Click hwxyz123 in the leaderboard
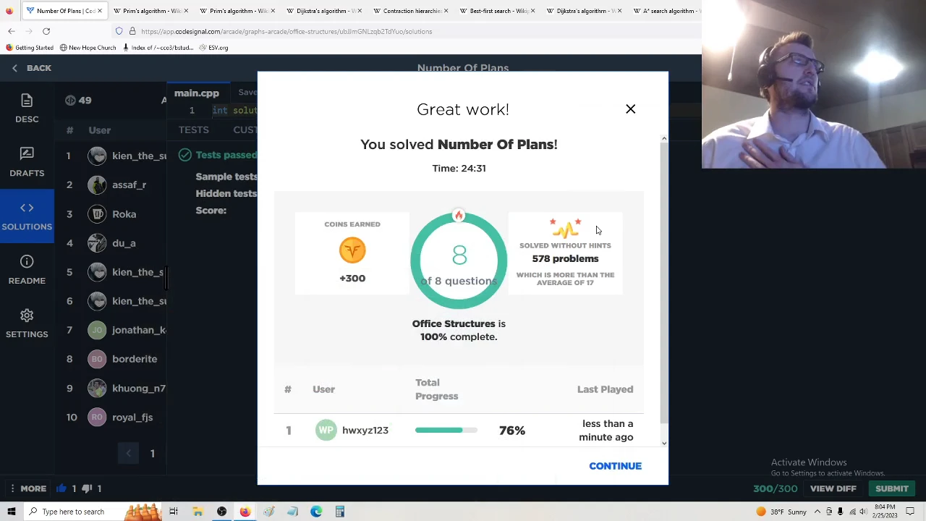 tap(365, 431)
